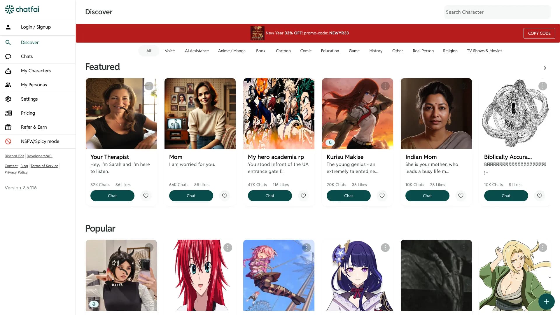Viewport: 560px width, 315px height.
Task: Visit the Blog link
Action: coord(24,166)
